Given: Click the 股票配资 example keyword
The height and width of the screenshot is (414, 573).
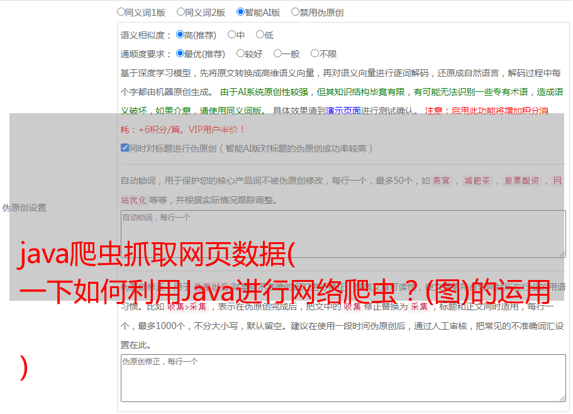Looking at the screenshot, I should pos(522,181).
